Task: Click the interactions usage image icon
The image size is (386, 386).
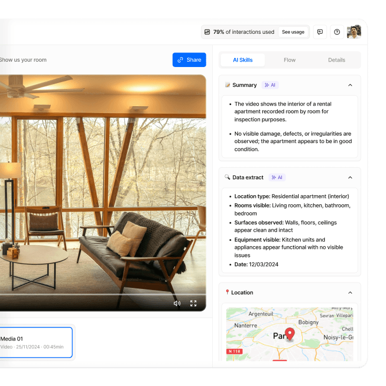Action: pyautogui.click(x=207, y=32)
